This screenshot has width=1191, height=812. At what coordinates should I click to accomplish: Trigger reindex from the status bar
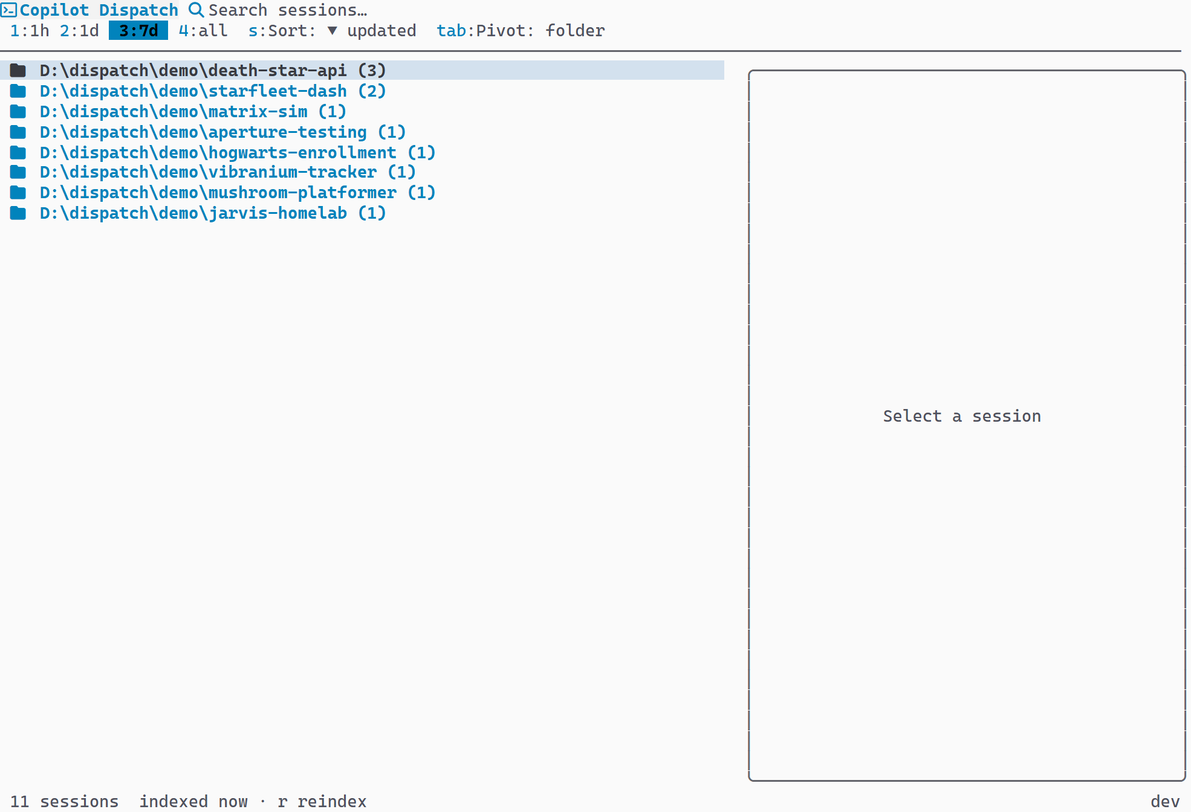(x=322, y=801)
